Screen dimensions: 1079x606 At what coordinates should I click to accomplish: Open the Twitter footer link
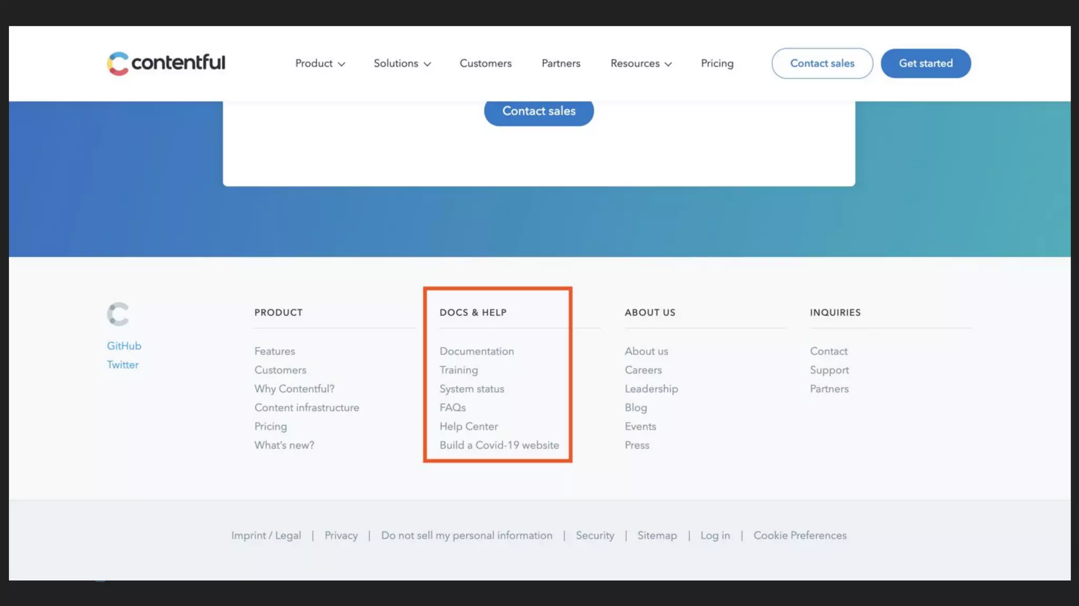point(123,365)
